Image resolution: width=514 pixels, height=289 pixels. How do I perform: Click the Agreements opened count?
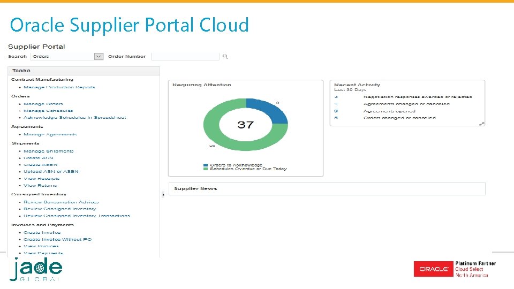click(336, 111)
